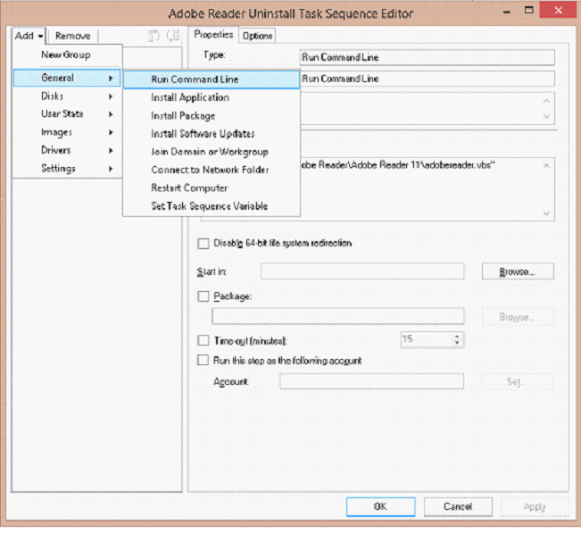Choose Run Command Line in submenu

pos(212,79)
